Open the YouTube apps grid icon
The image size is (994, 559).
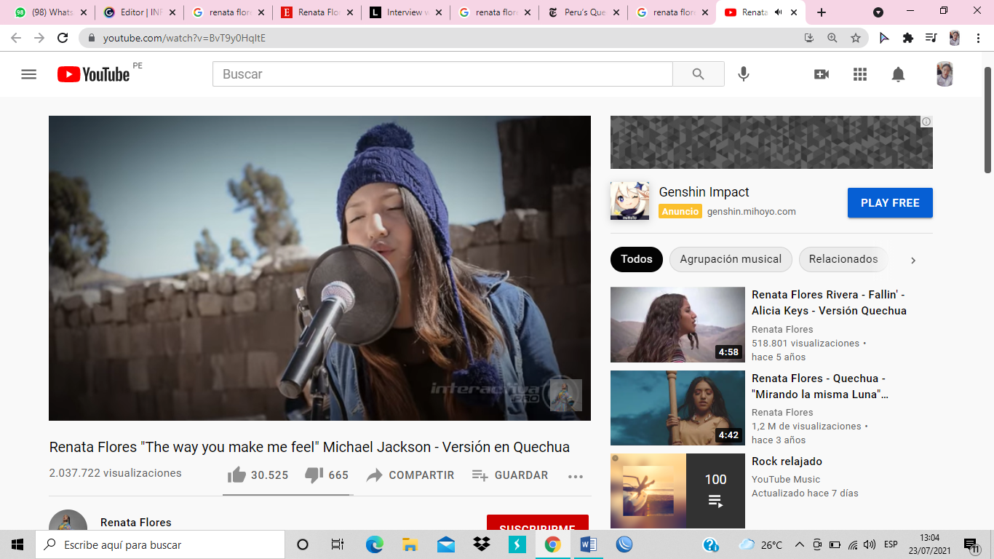(x=860, y=74)
